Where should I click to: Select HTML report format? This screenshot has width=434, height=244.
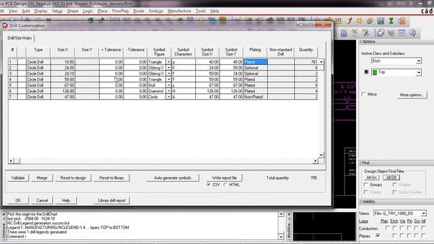[x=226, y=184]
